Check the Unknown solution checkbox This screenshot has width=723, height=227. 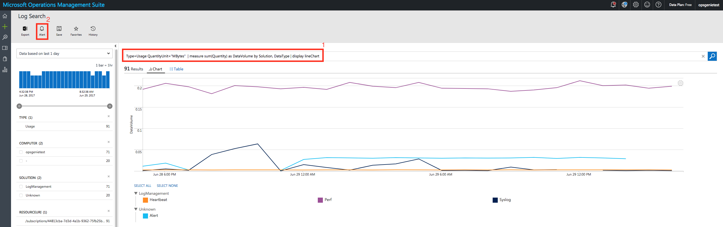tap(21, 195)
